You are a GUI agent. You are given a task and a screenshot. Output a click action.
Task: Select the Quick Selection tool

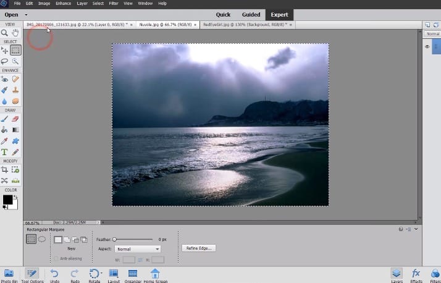click(15, 61)
